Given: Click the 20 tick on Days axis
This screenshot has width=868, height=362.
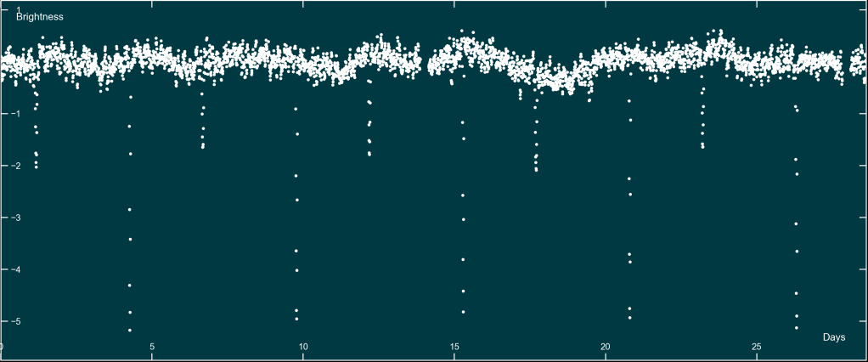Looking at the screenshot, I should 606,347.
